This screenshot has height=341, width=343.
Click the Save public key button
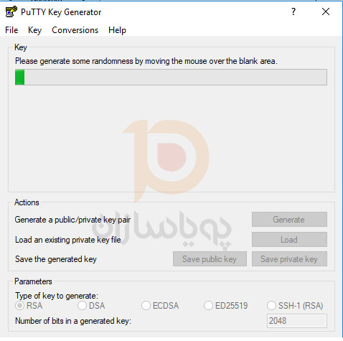(x=210, y=259)
